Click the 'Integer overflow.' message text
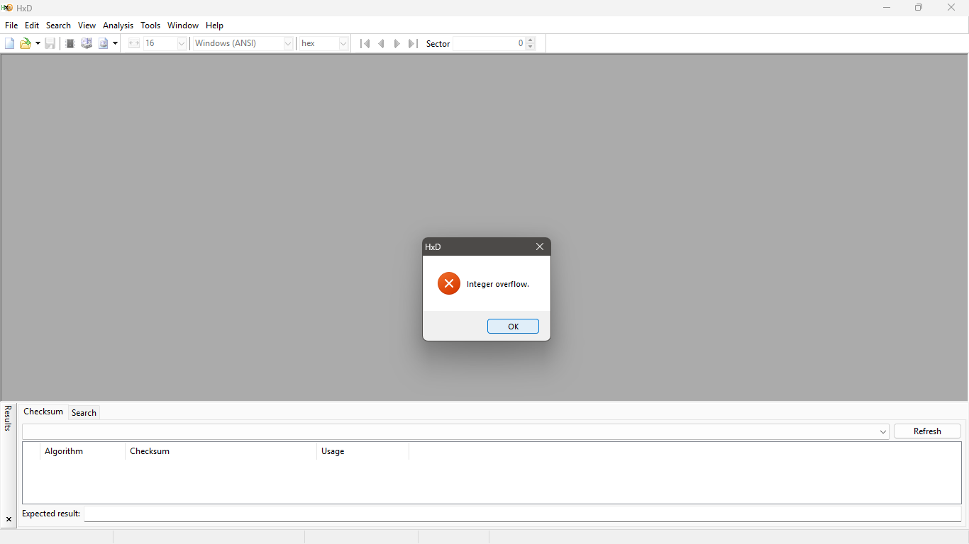This screenshot has height=544, width=969. point(498,284)
